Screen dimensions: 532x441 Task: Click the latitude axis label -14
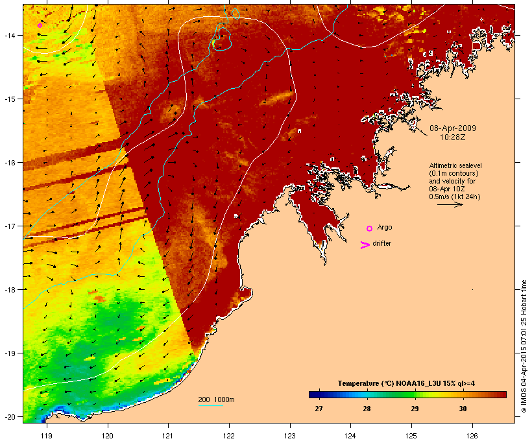pyautogui.click(x=9, y=35)
